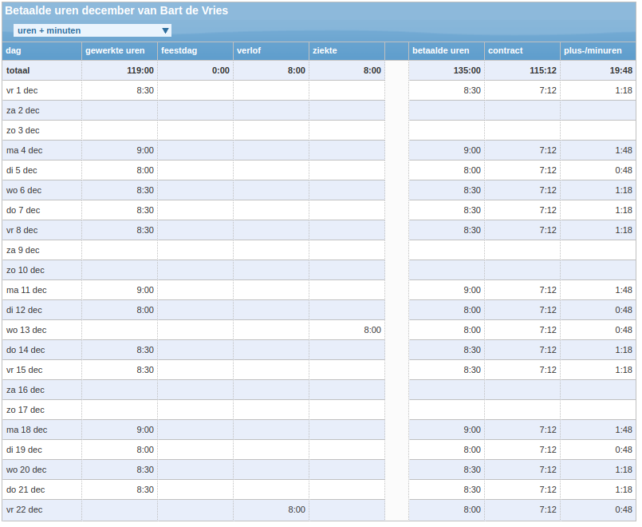Click the 'contract' column header
The width and height of the screenshot is (642, 527).
506,50
